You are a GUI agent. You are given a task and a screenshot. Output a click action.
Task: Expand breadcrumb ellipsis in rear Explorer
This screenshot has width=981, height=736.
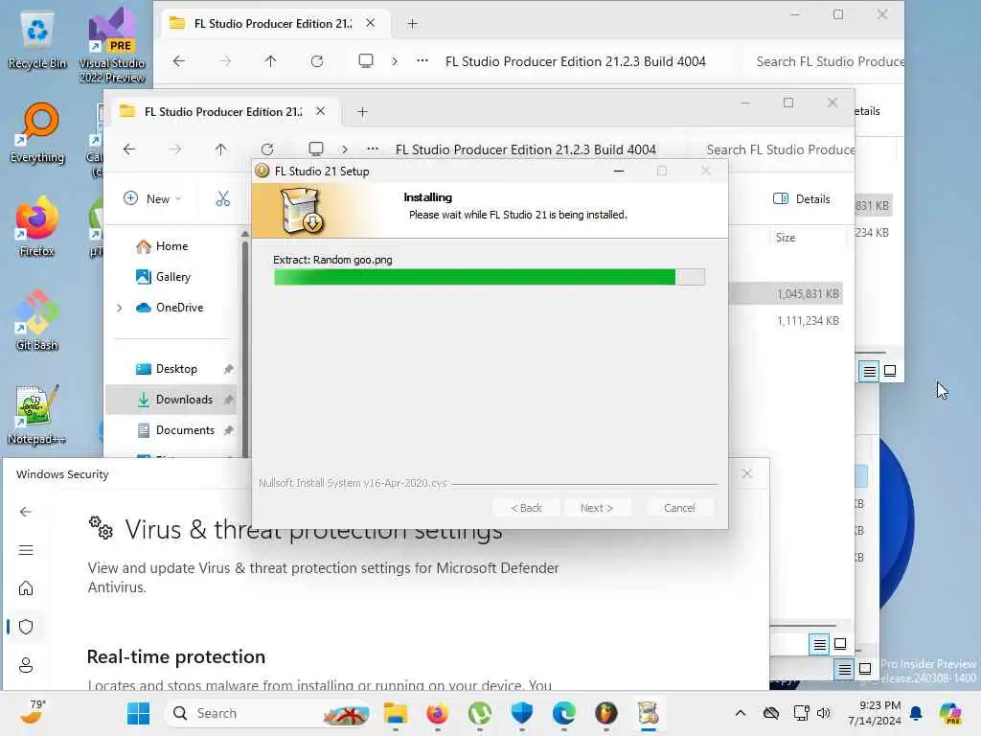point(422,60)
